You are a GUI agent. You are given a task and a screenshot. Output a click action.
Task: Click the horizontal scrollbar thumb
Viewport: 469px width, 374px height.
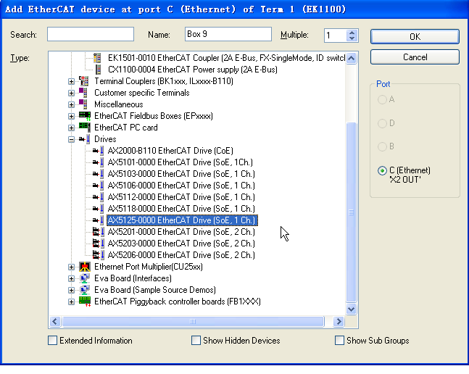pyautogui.click(x=193, y=321)
